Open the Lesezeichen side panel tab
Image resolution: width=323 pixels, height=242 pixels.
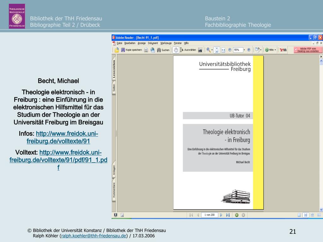coord(114,69)
